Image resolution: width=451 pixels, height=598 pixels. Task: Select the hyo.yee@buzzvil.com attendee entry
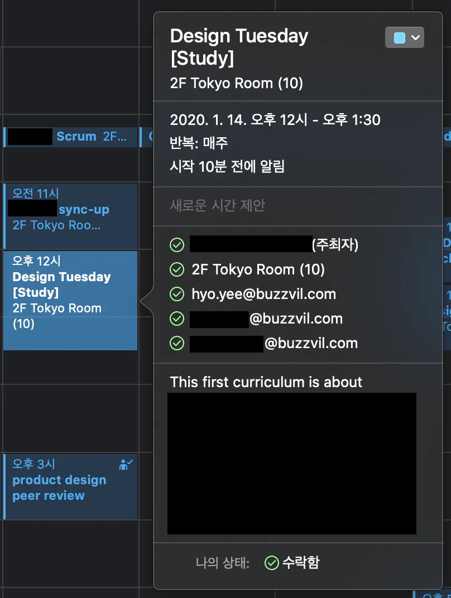(263, 294)
